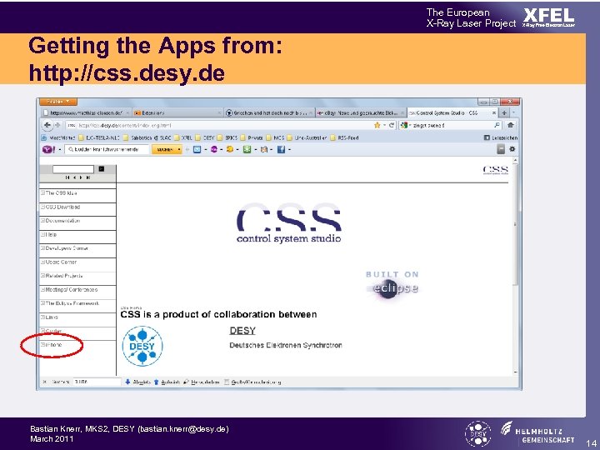Switch to the Griechen news tab

(269, 112)
